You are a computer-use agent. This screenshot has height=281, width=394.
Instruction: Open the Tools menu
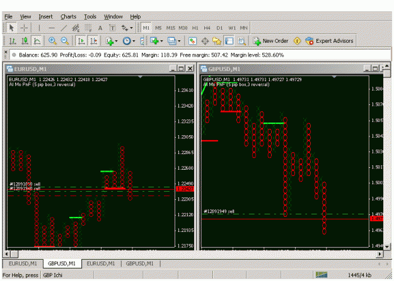(x=90, y=16)
